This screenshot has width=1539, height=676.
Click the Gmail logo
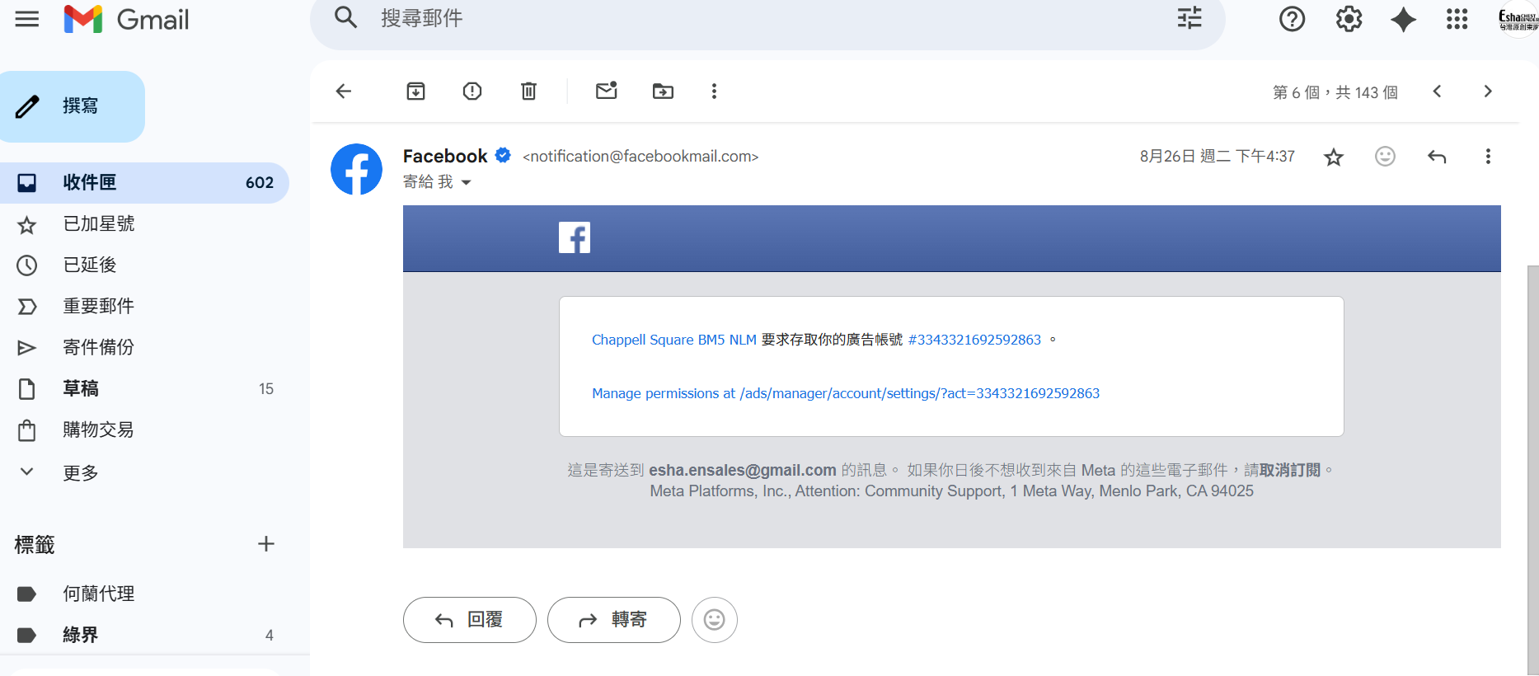point(126,19)
